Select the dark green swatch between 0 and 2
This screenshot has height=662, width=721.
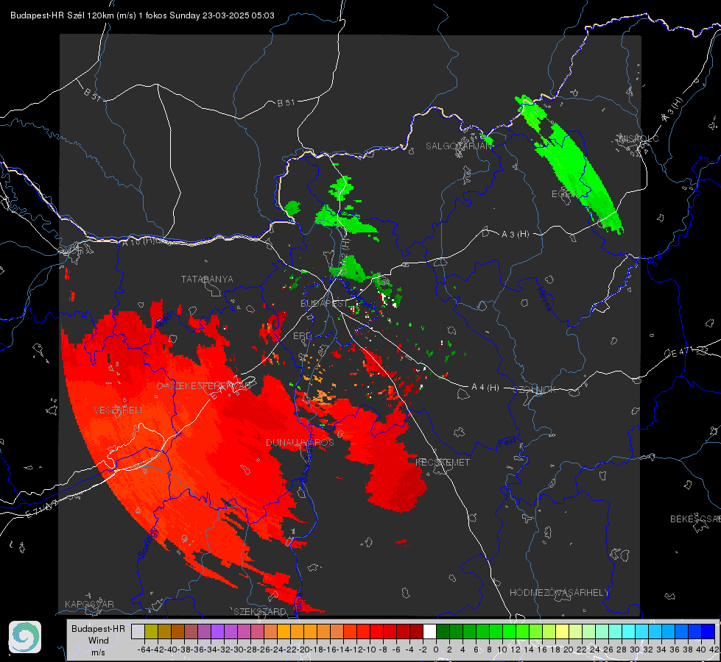(443, 632)
